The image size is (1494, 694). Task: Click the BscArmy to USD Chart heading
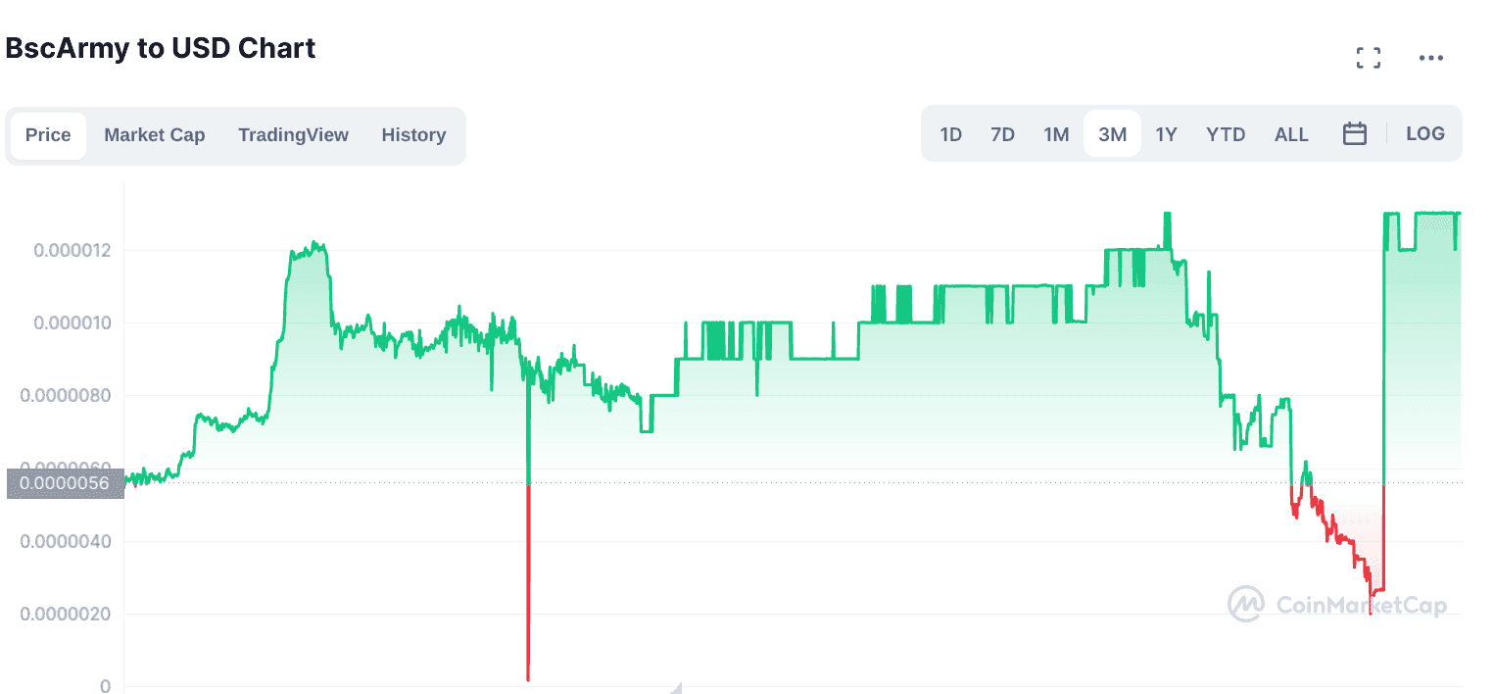click(x=161, y=48)
